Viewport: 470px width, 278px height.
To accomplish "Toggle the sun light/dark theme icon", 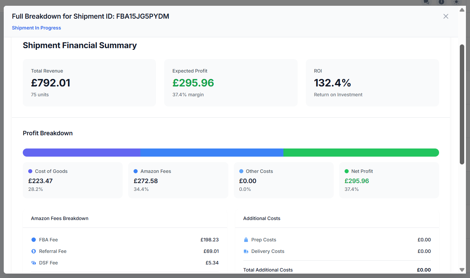I will tap(456, 2).
